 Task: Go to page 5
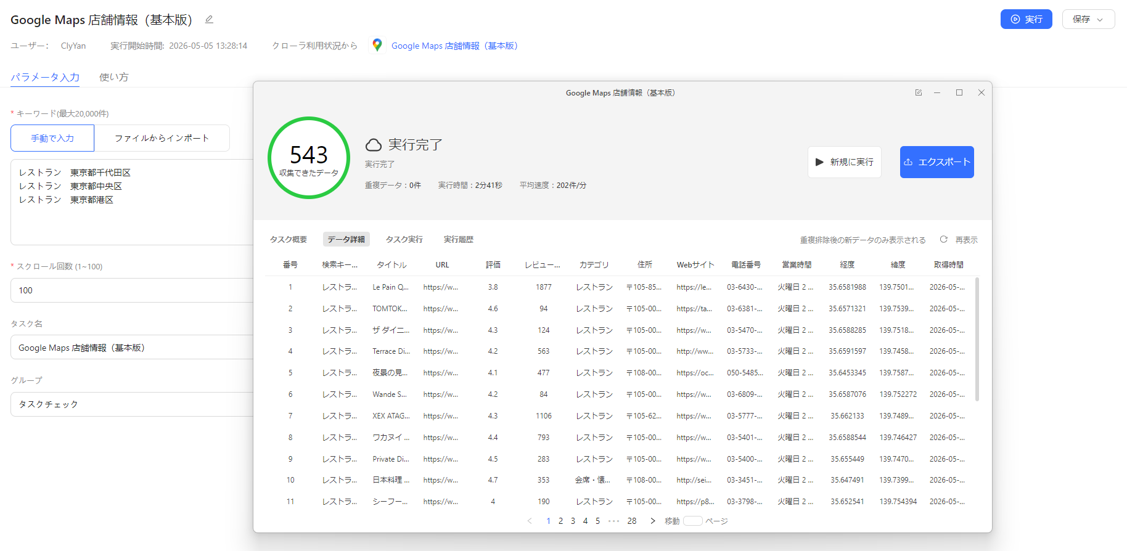tap(597, 521)
